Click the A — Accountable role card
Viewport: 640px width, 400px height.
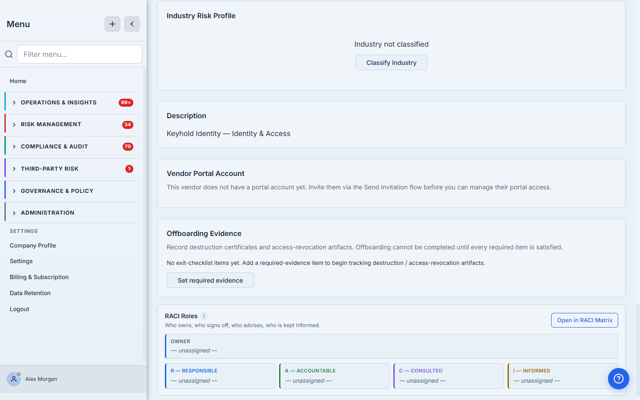[x=334, y=376]
